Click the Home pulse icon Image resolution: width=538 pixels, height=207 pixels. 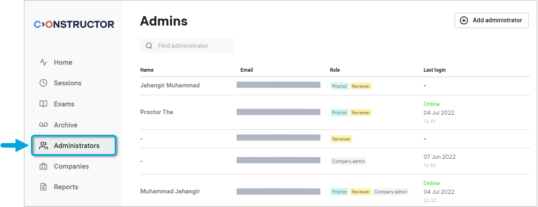coord(43,62)
